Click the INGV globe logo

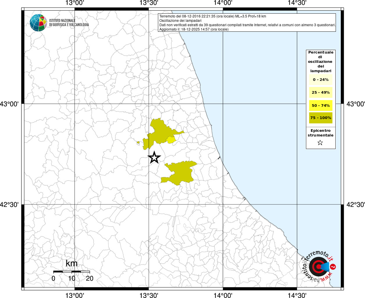[38, 23]
